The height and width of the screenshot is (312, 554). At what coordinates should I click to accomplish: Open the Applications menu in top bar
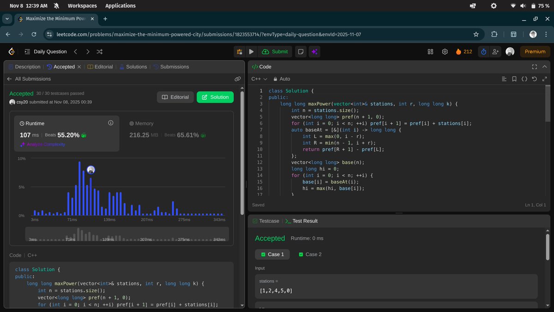point(120,6)
